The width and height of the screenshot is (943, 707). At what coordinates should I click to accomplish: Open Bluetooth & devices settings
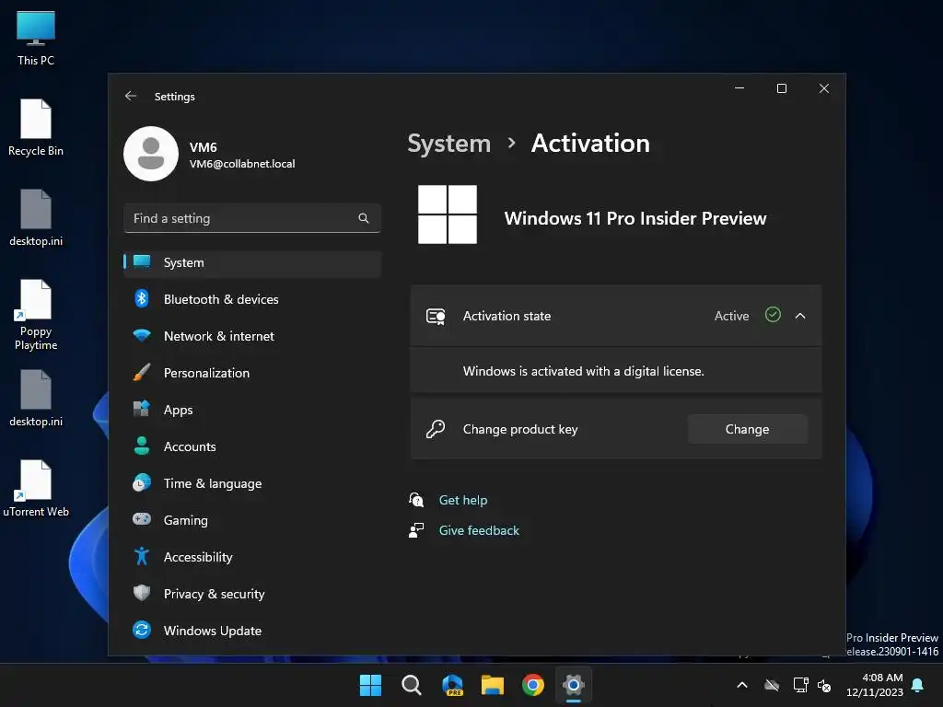(252, 299)
